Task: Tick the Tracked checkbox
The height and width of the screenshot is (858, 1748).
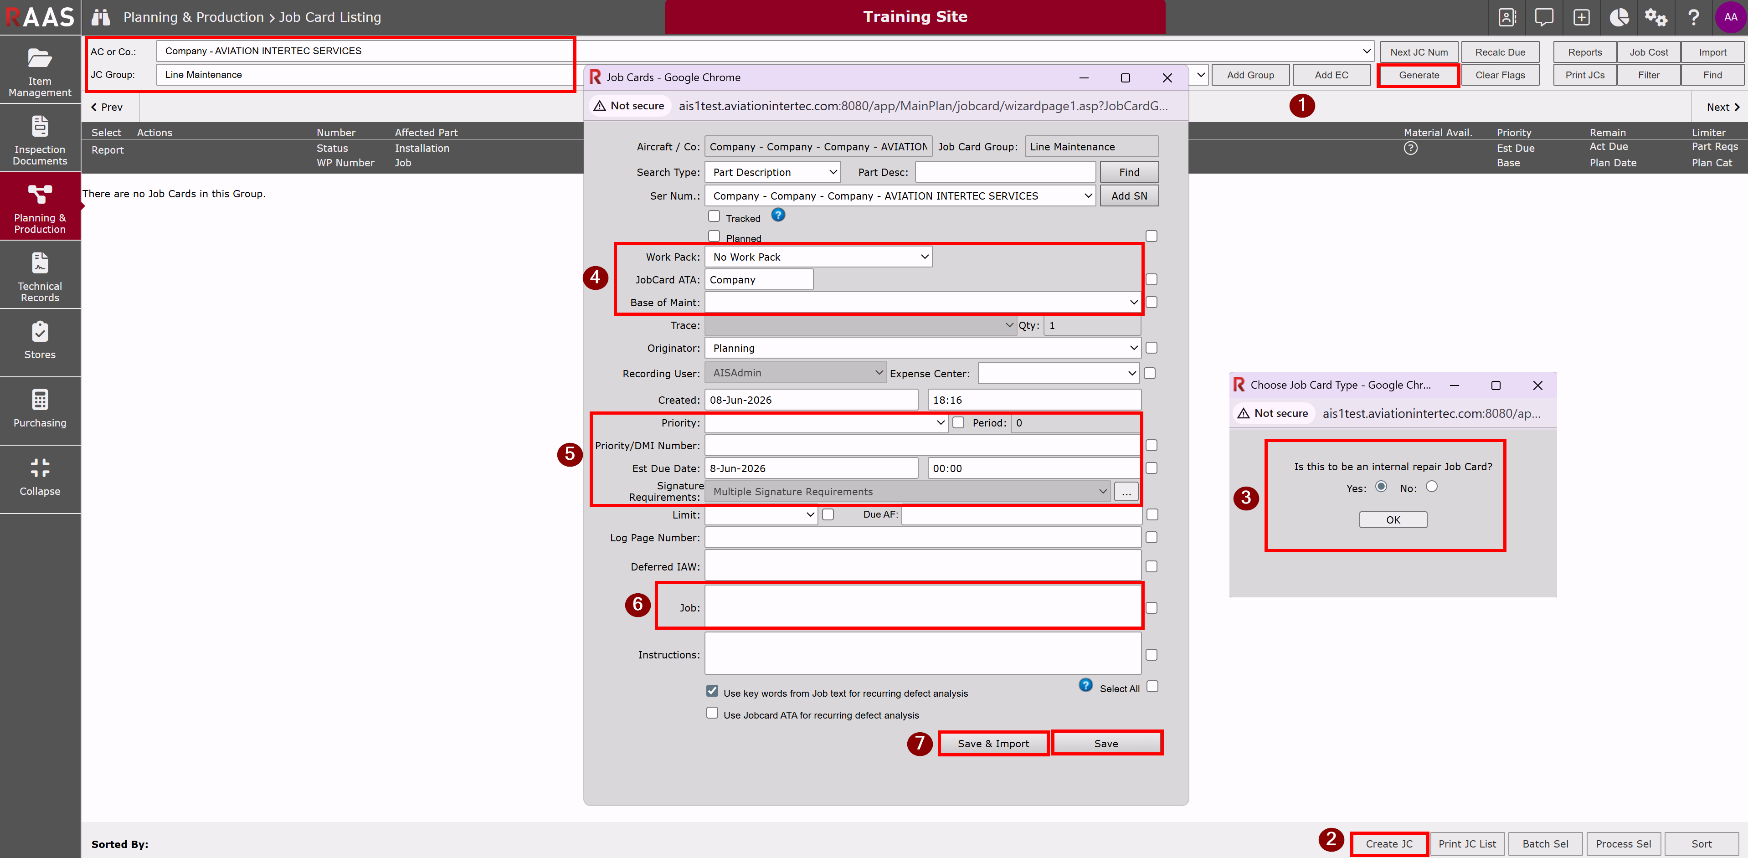Action: click(x=714, y=216)
